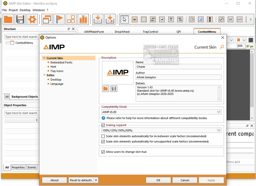
Task: Disable automatic scaling for unsupported scale factors
Action: point(103,142)
